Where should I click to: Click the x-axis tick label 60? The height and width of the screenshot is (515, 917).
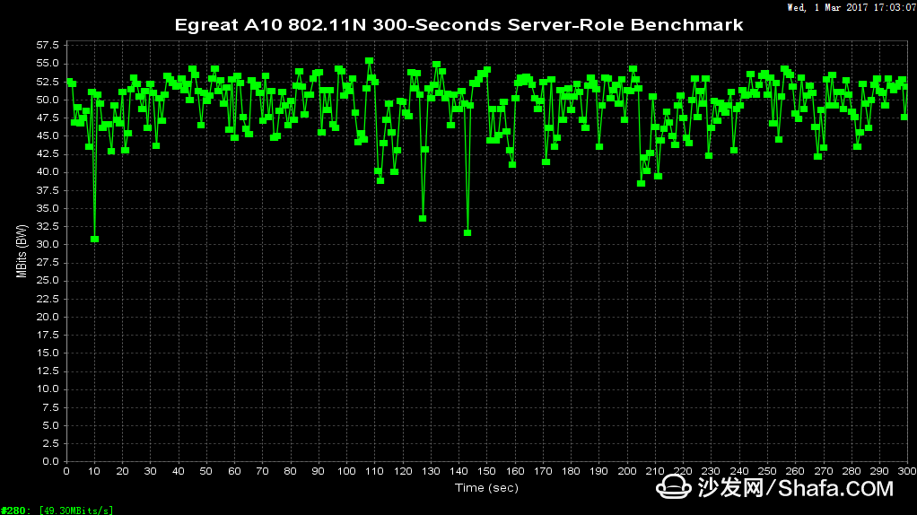(x=234, y=471)
